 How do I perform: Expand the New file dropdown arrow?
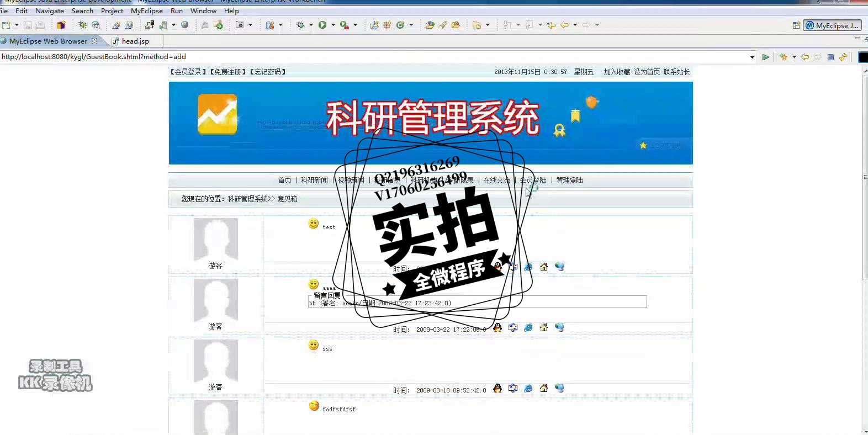[17, 25]
